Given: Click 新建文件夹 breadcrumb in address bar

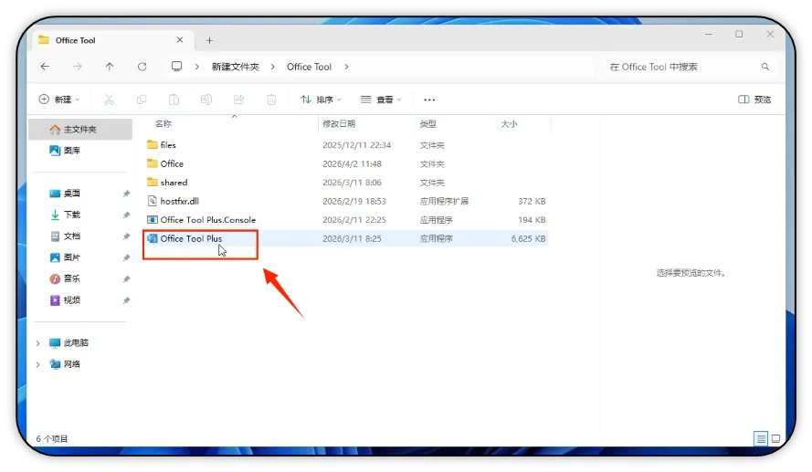Looking at the screenshot, I should coord(235,67).
